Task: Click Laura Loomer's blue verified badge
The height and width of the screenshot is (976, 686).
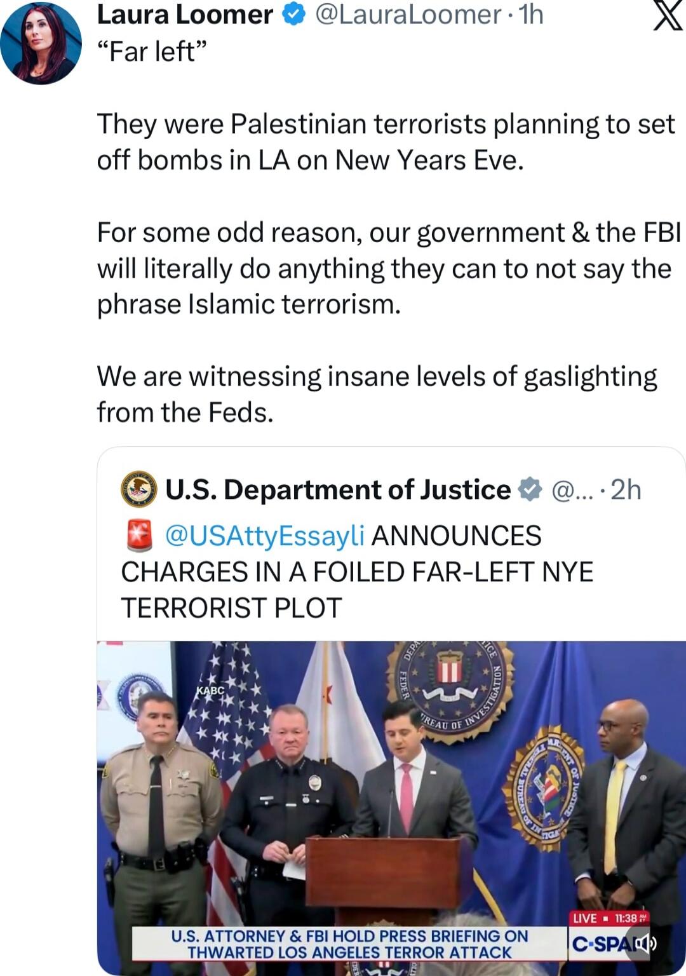Action: tap(293, 15)
